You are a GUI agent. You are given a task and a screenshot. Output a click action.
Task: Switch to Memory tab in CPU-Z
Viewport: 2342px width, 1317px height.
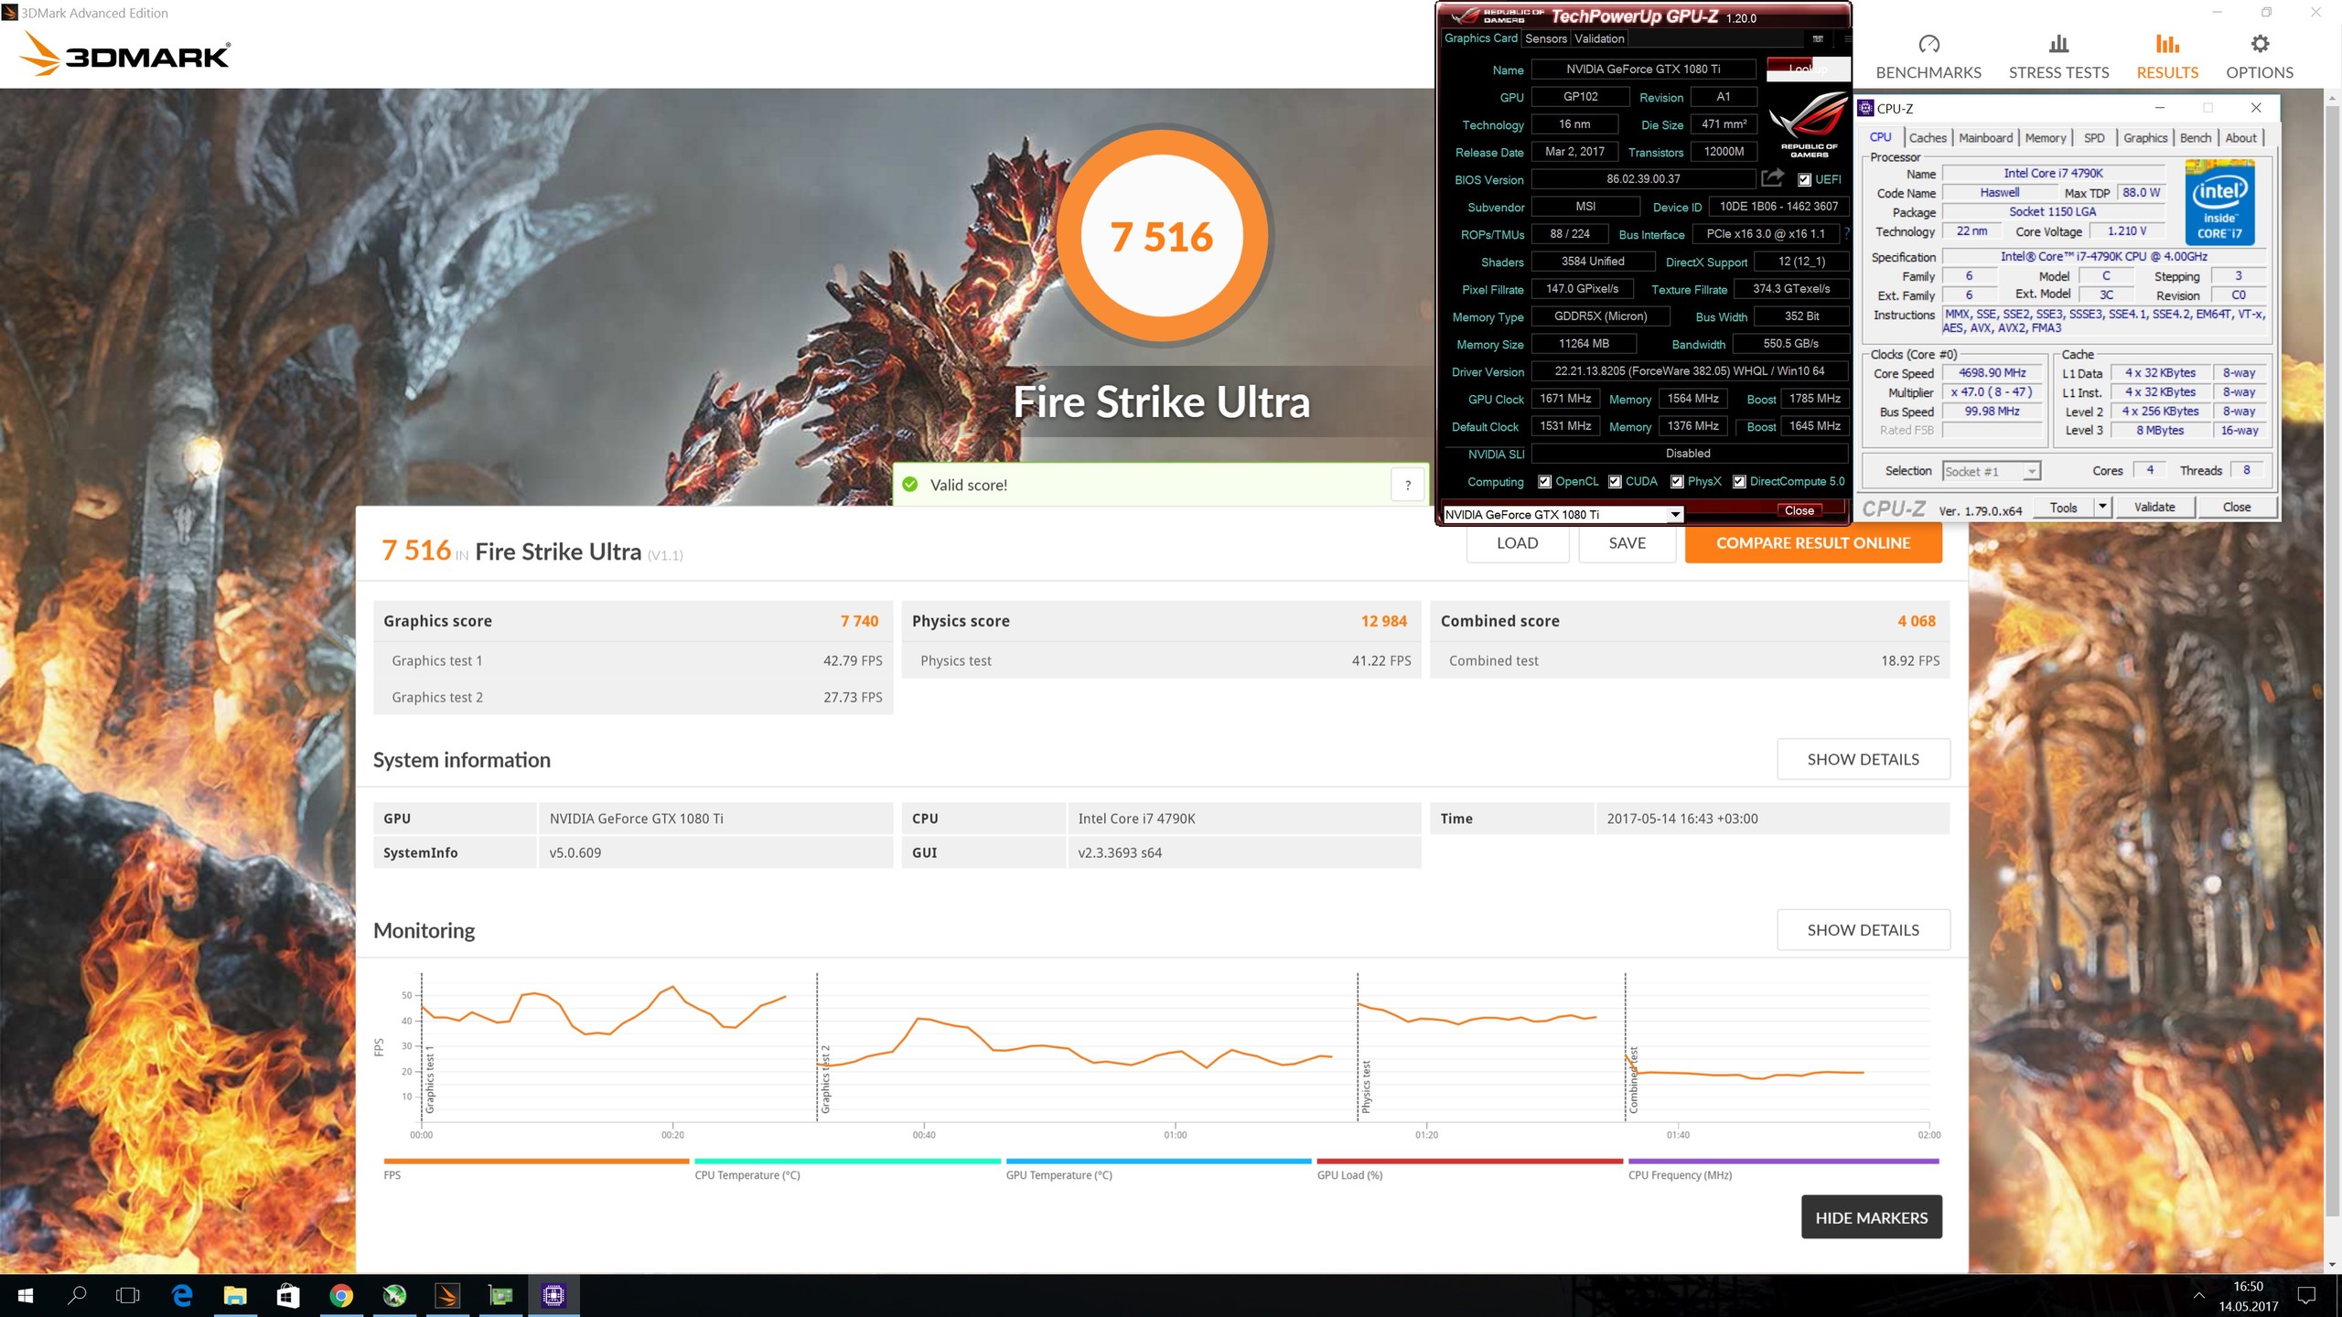[2046, 137]
